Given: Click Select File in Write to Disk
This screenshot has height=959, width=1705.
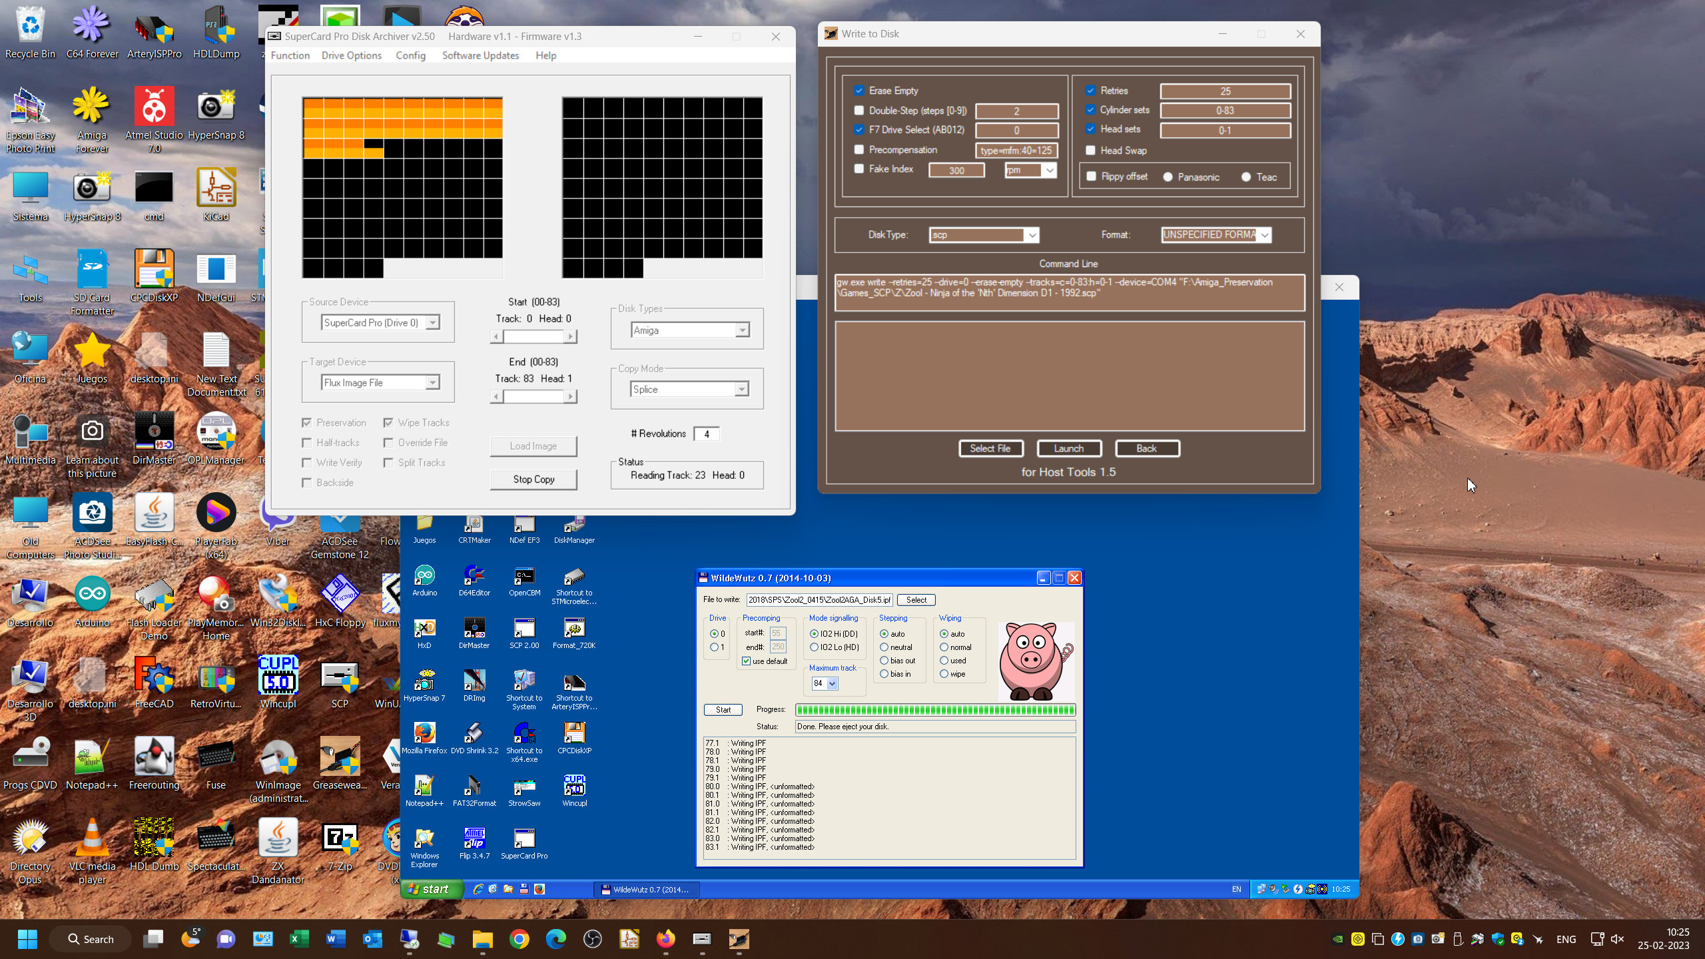Looking at the screenshot, I should pos(990,449).
